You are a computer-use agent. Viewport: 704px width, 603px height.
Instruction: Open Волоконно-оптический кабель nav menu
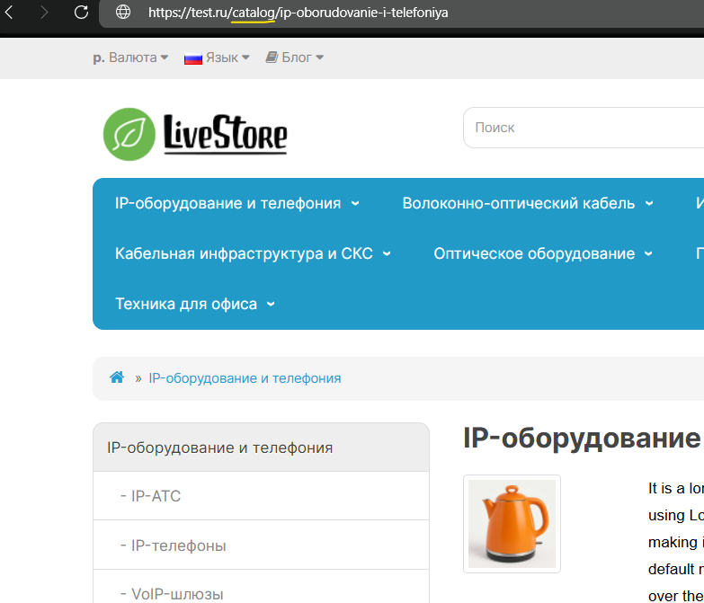pos(528,203)
